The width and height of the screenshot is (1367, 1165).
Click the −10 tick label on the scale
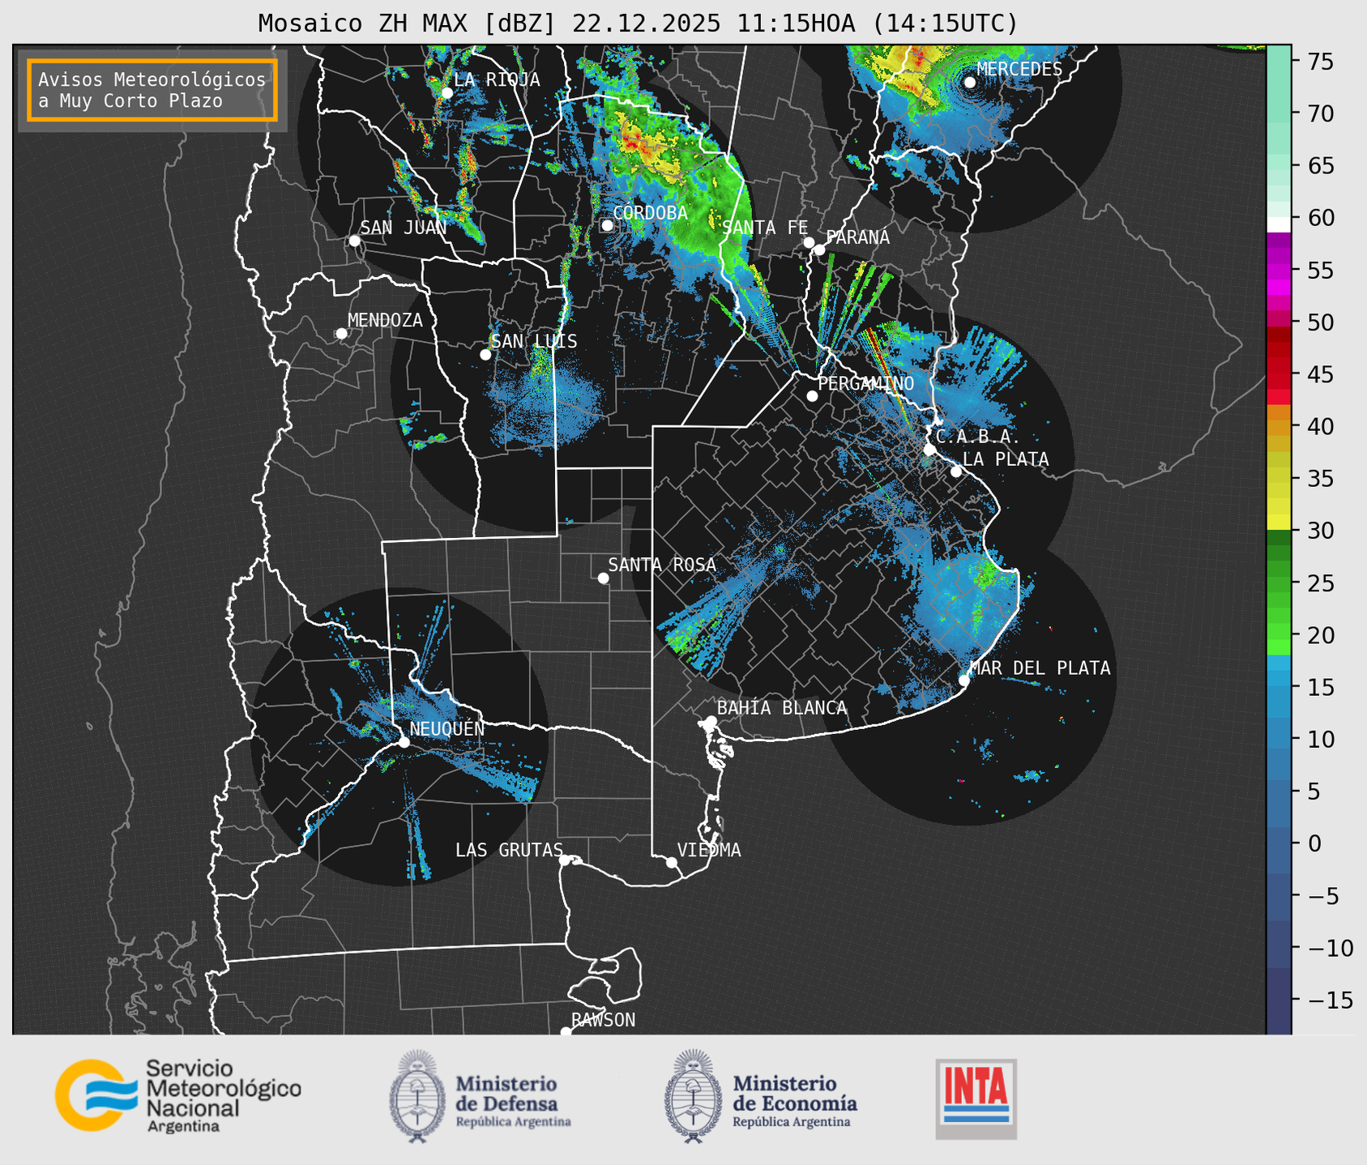1330,948
